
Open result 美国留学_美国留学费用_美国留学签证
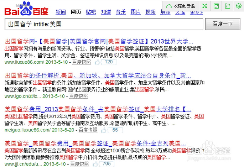(95, 143)
